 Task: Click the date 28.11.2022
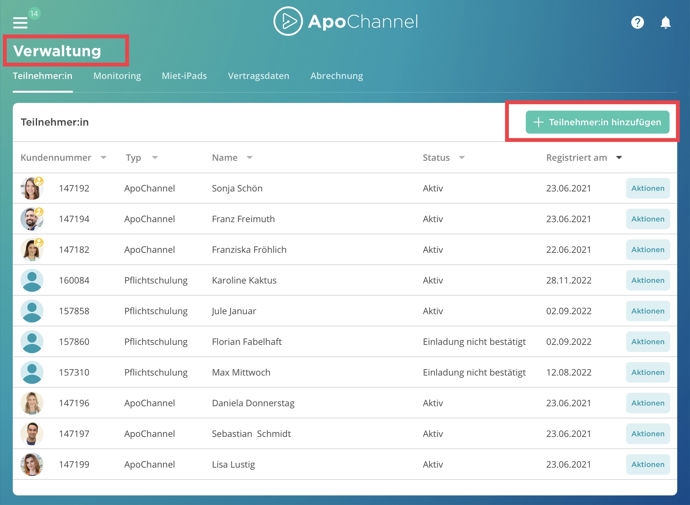tap(569, 280)
